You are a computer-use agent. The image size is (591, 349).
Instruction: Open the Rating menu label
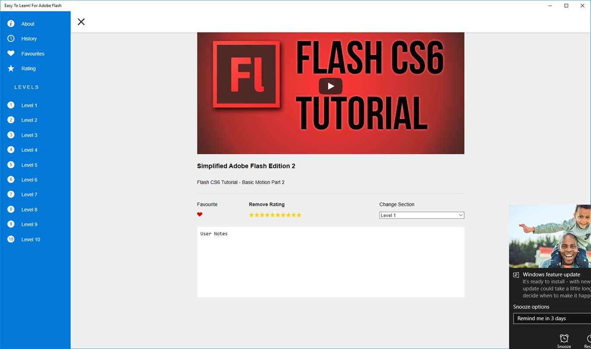(x=28, y=69)
